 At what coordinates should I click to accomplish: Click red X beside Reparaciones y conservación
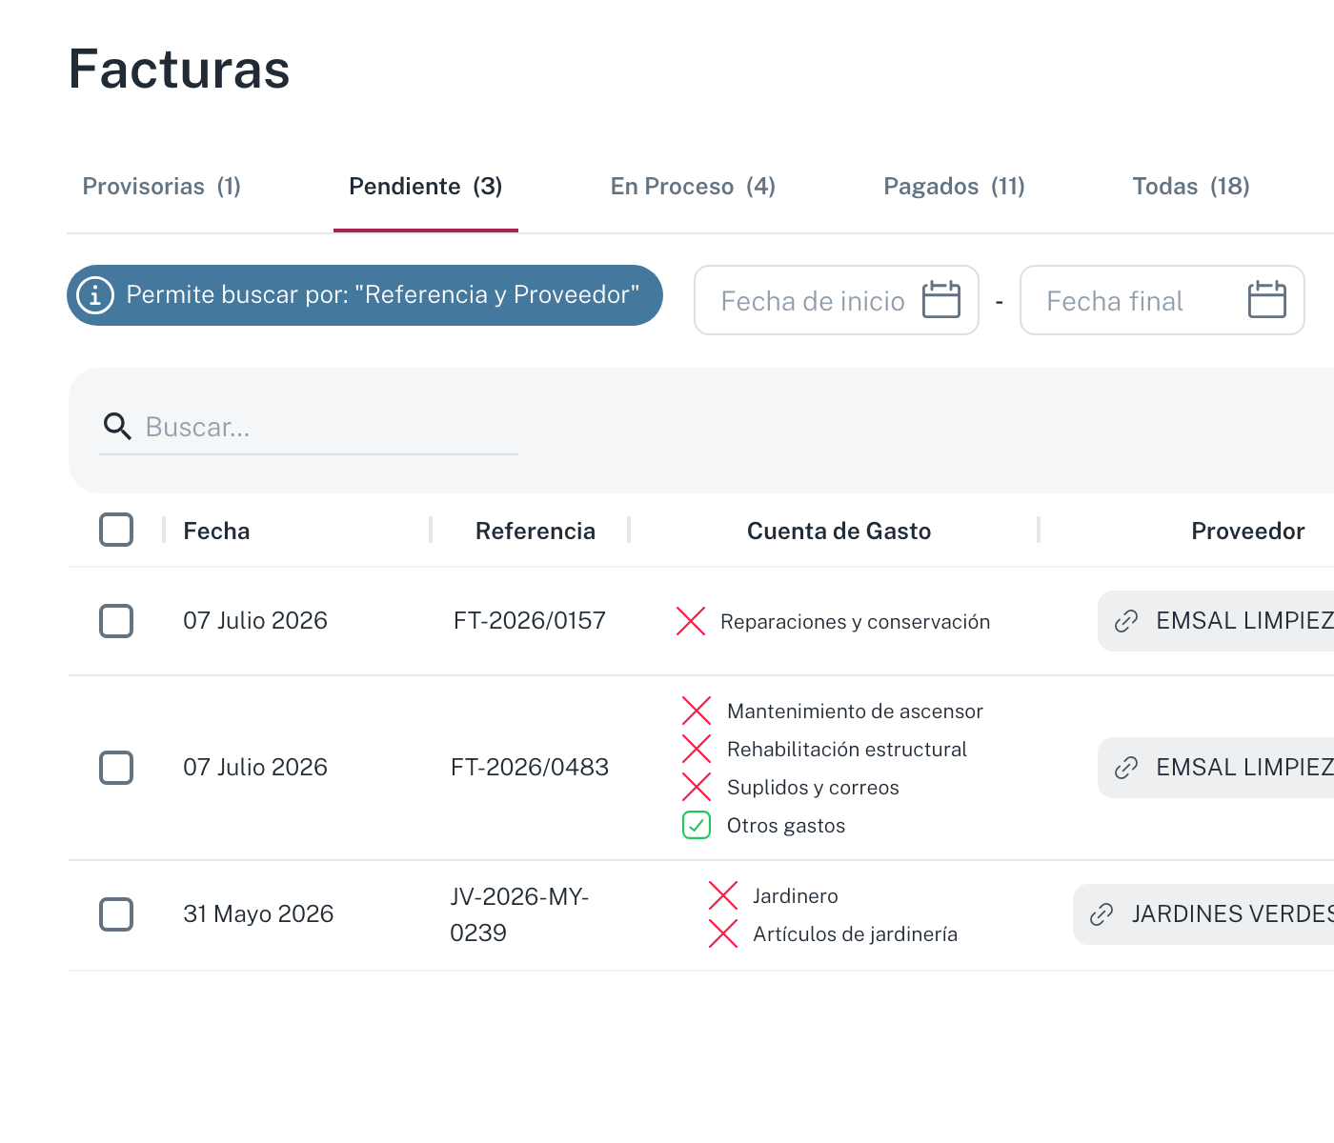(x=691, y=621)
